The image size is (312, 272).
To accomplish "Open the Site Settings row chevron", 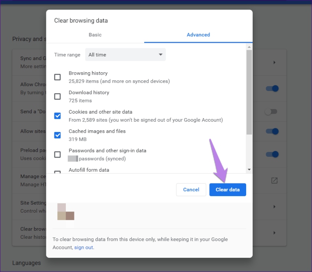I will [x=274, y=207].
